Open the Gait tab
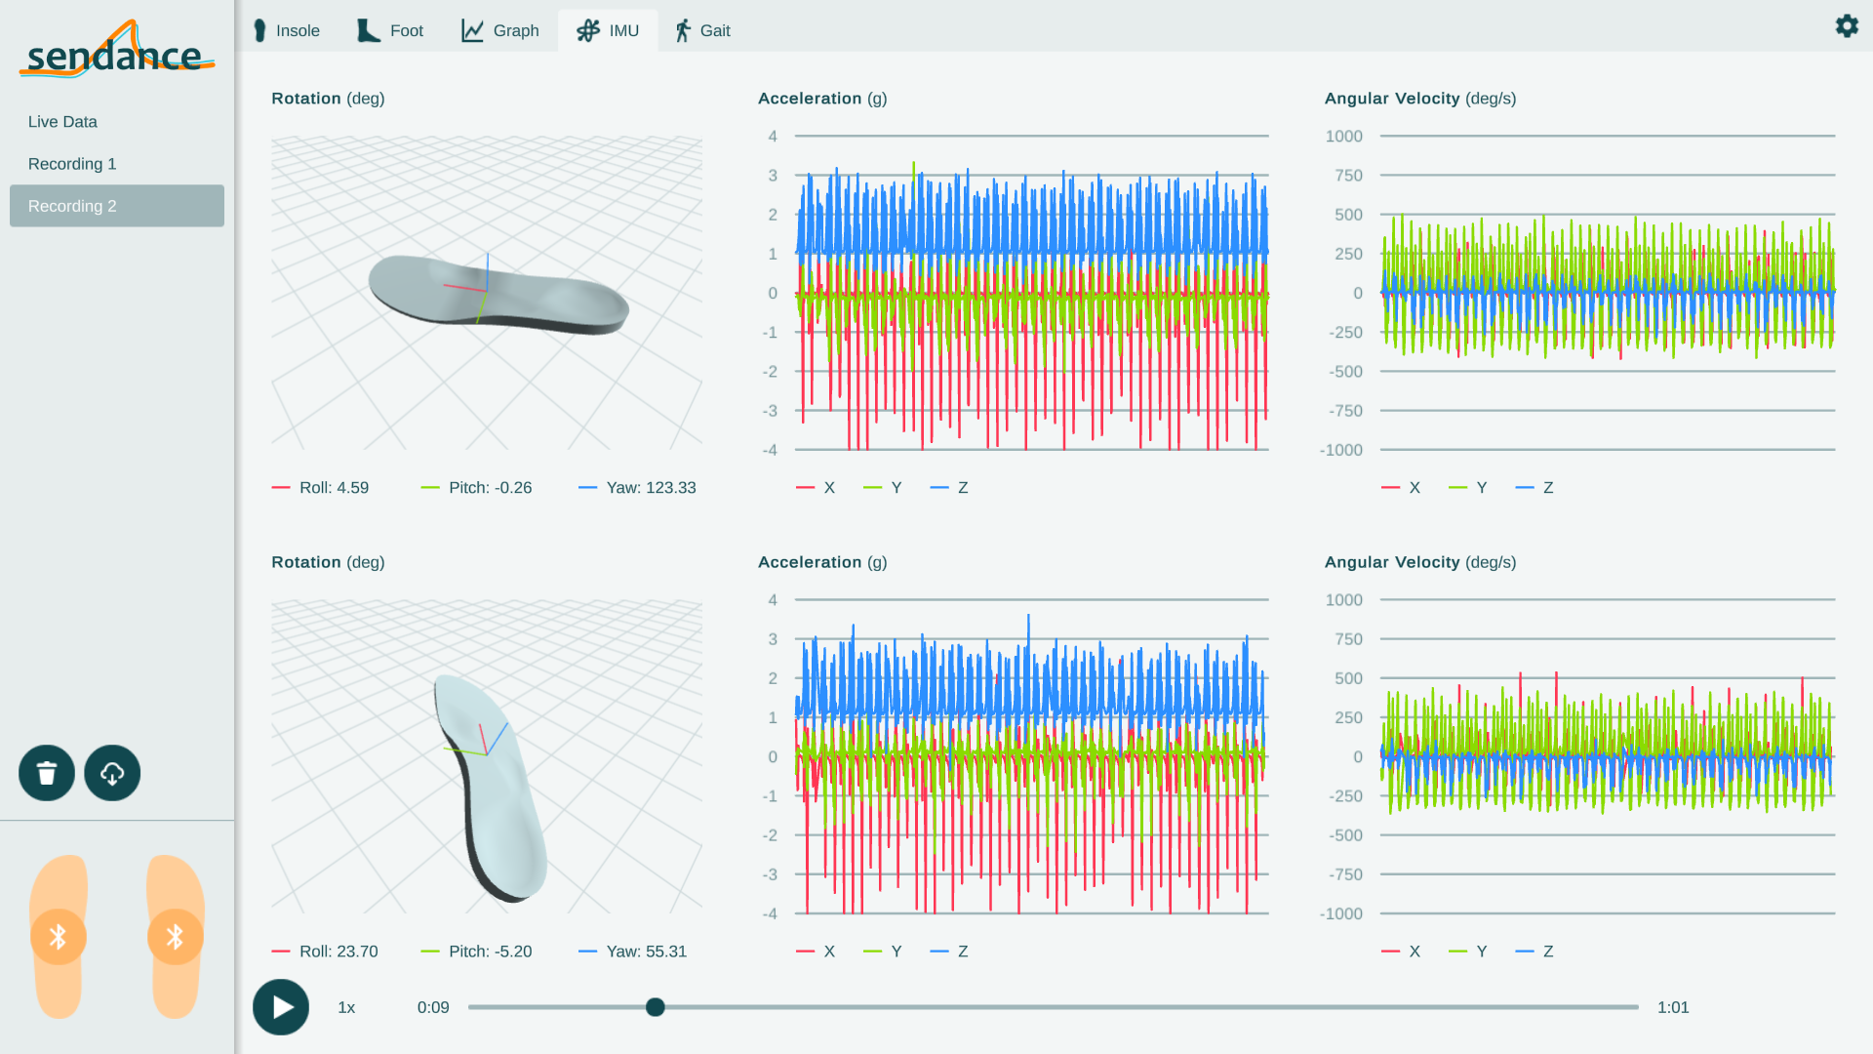Screen dimensions: 1873x1054 point(702,30)
